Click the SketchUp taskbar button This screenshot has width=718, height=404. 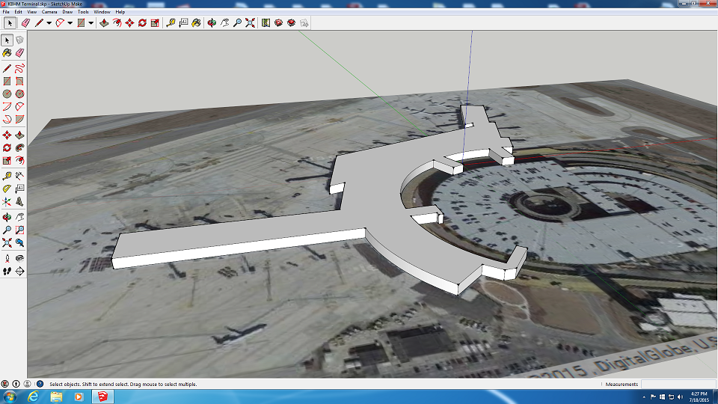[x=102, y=397]
